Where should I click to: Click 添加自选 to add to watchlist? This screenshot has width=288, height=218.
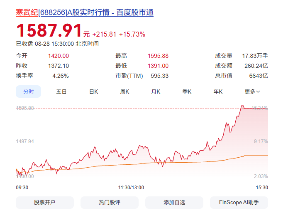pyautogui.click(x=174, y=203)
